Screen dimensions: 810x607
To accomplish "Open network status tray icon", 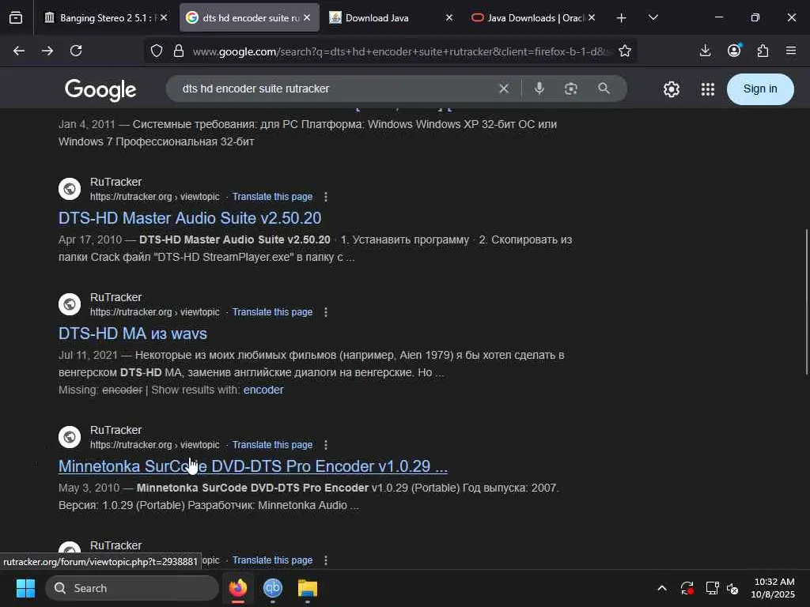I will pos(713,588).
